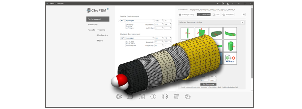This screenshot has width=302, height=109.
Task: Click the Set Geometry button
Action: (x=208, y=84)
